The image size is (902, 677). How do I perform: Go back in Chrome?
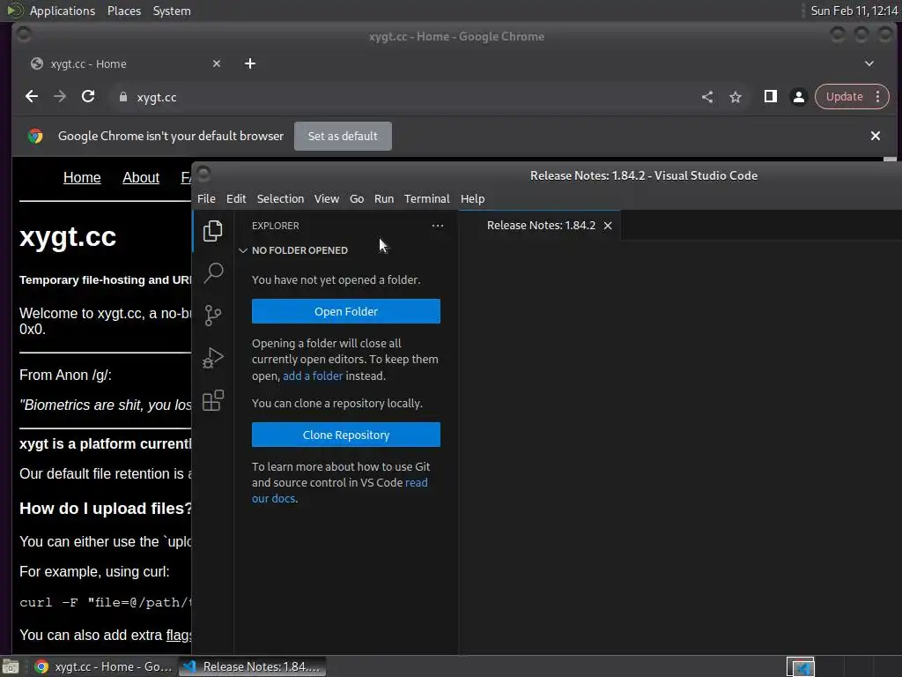pos(32,97)
